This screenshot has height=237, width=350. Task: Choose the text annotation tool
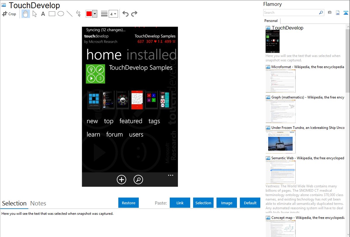tap(43, 14)
